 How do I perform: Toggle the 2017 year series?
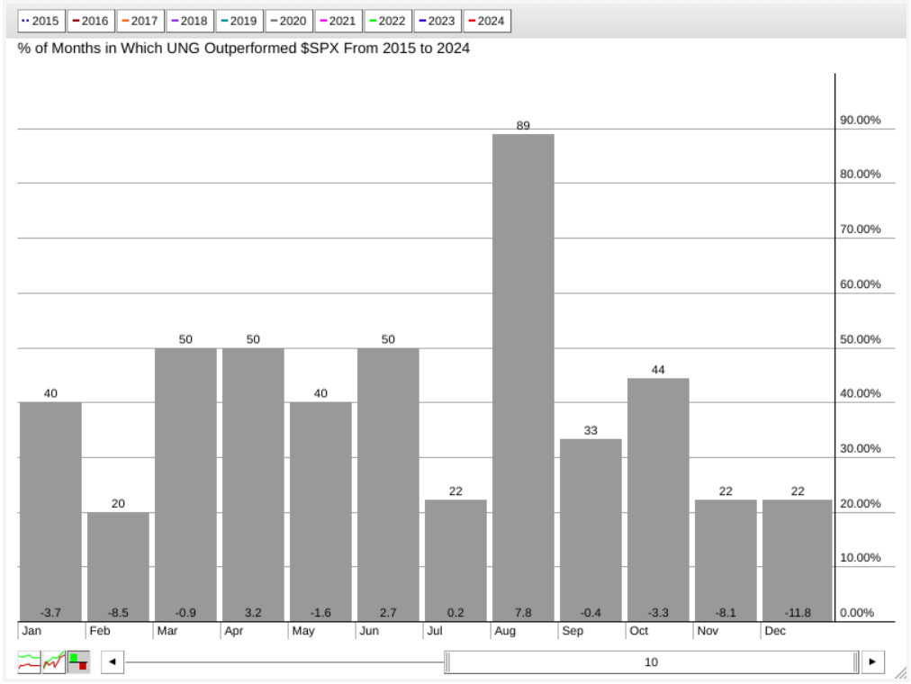tap(140, 21)
